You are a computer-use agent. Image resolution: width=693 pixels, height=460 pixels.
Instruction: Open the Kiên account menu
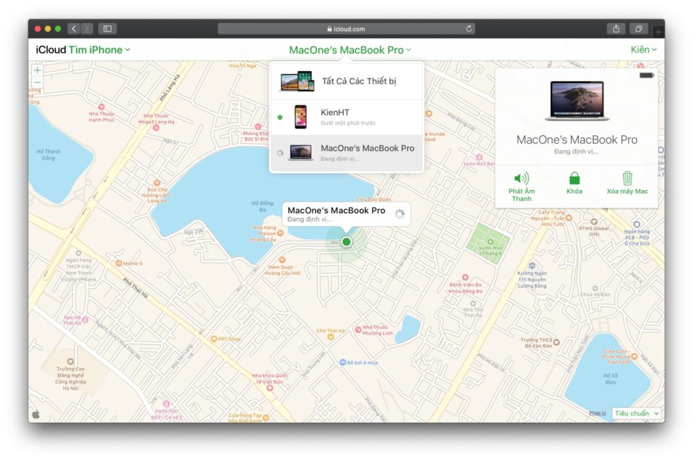(643, 49)
